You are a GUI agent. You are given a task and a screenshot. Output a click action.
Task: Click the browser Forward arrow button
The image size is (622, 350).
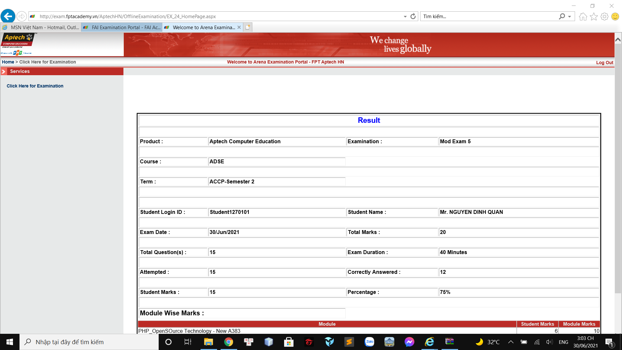21,16
